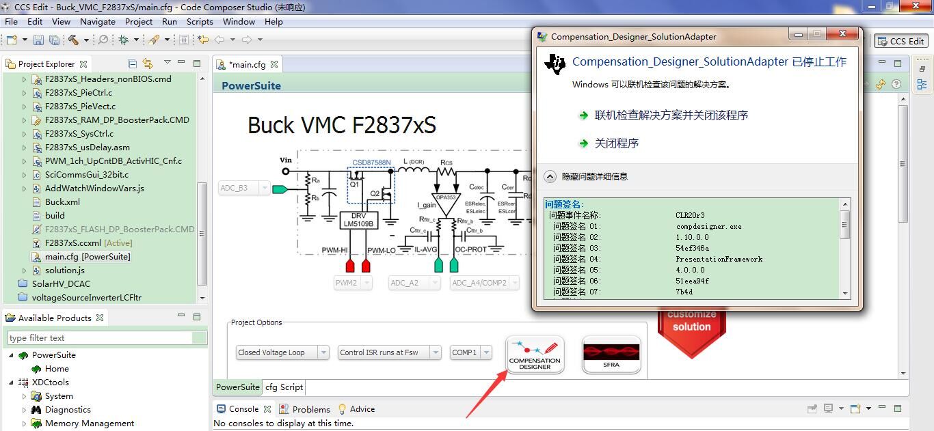Click the magnifier search toolbar icon
The height and width of the screenshot is (431, 934).
(x=103, y=40)
